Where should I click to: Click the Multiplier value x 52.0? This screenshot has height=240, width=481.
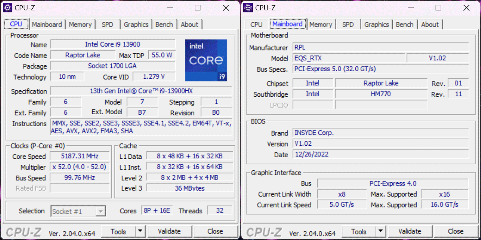coord(80,167)
